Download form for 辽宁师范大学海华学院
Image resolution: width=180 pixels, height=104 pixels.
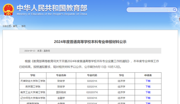148,98
